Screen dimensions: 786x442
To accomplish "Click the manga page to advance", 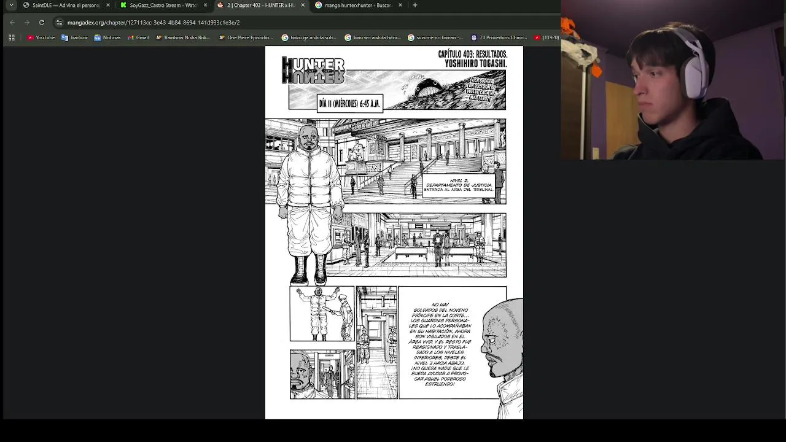I will coord(394,233).
